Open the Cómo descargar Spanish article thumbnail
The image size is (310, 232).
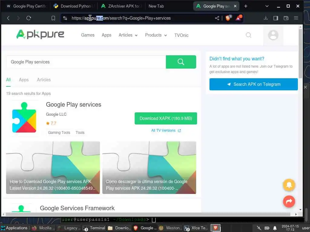[149, 167]
